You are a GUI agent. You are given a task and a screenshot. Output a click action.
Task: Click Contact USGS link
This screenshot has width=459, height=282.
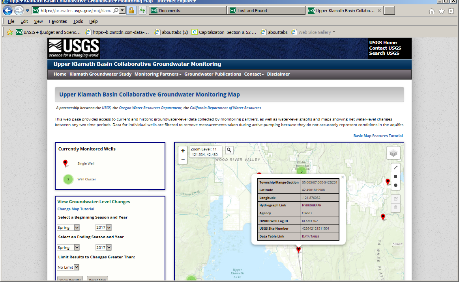coord(385,48)
